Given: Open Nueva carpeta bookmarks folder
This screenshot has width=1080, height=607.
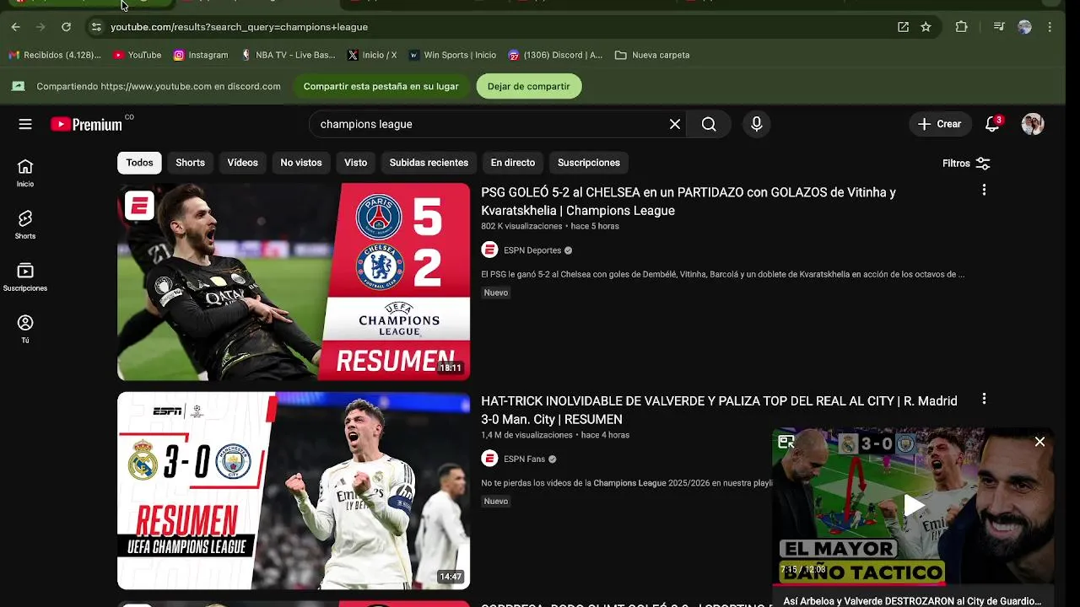Looking at the screenshot, I should [x=652, y=55].
